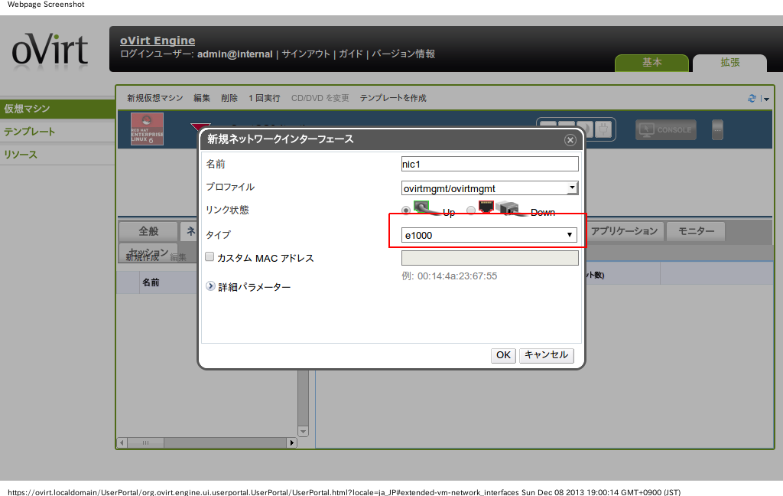This screenshot has height=496, width=783.
Task: Switch to the 基本 tab
Action: (651, 63)
